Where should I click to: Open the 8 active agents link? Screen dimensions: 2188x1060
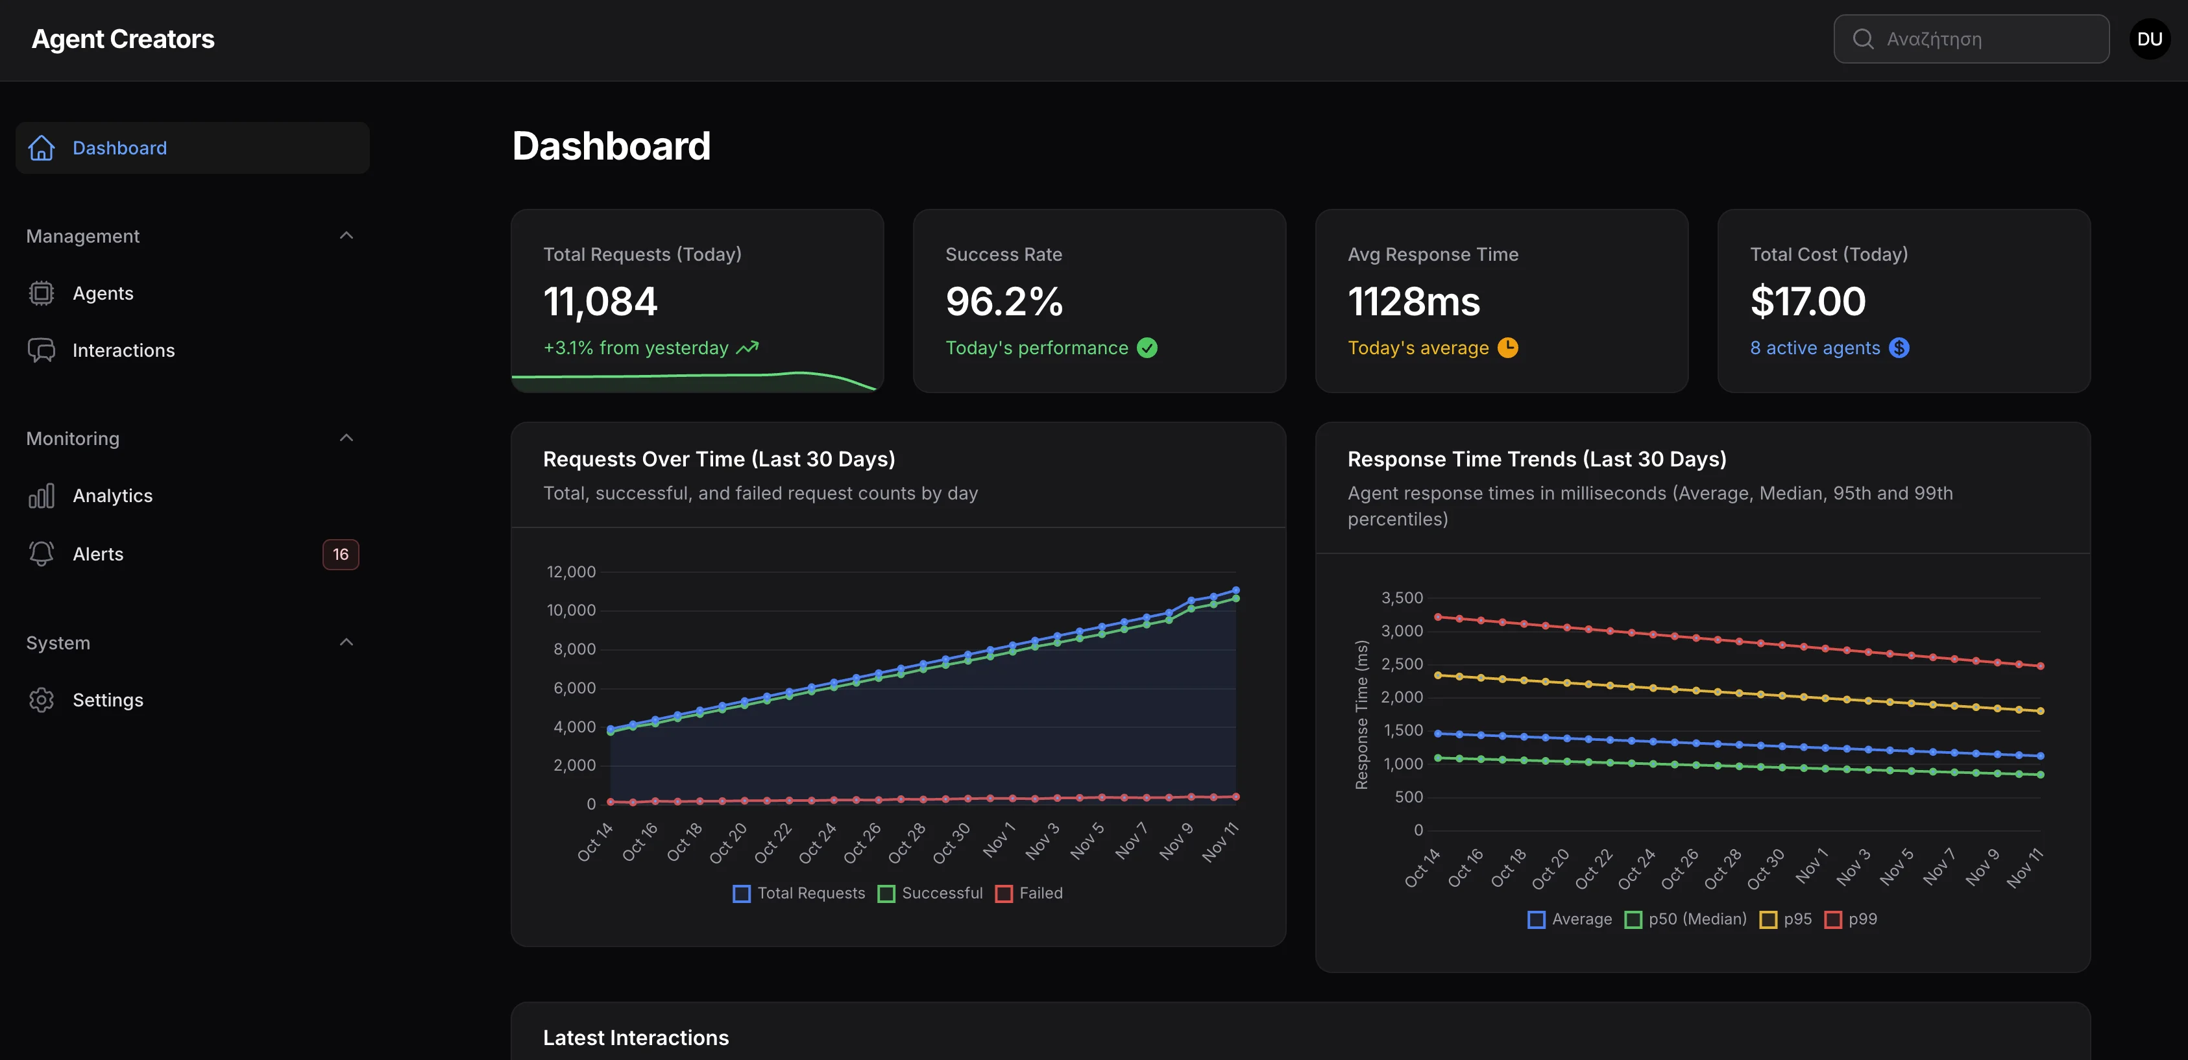point(1814,348)
